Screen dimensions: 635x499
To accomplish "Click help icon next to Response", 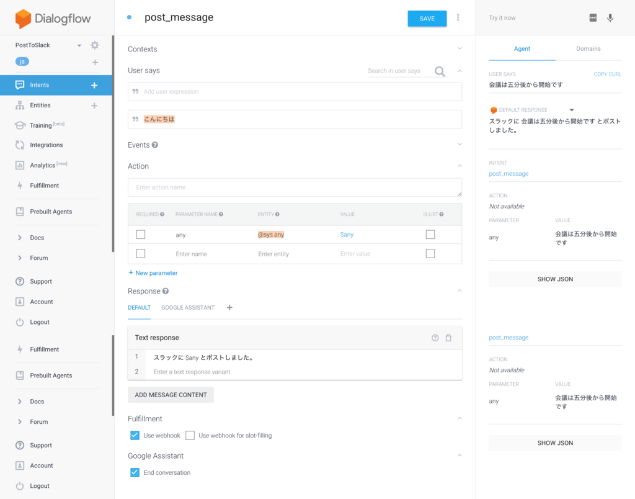I will pyautogui.click(x=166, y=291).
